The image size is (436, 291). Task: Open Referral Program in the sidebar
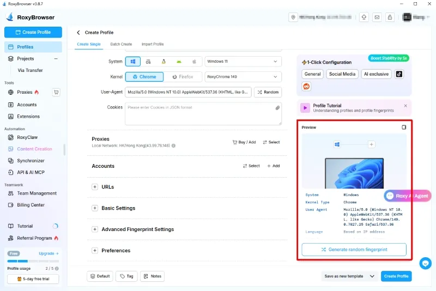click(33, 238)
